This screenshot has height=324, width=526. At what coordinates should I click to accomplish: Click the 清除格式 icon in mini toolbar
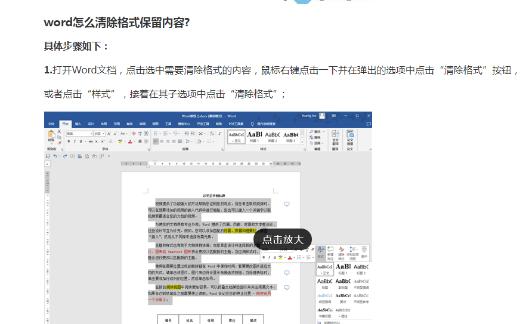(341, 253)
